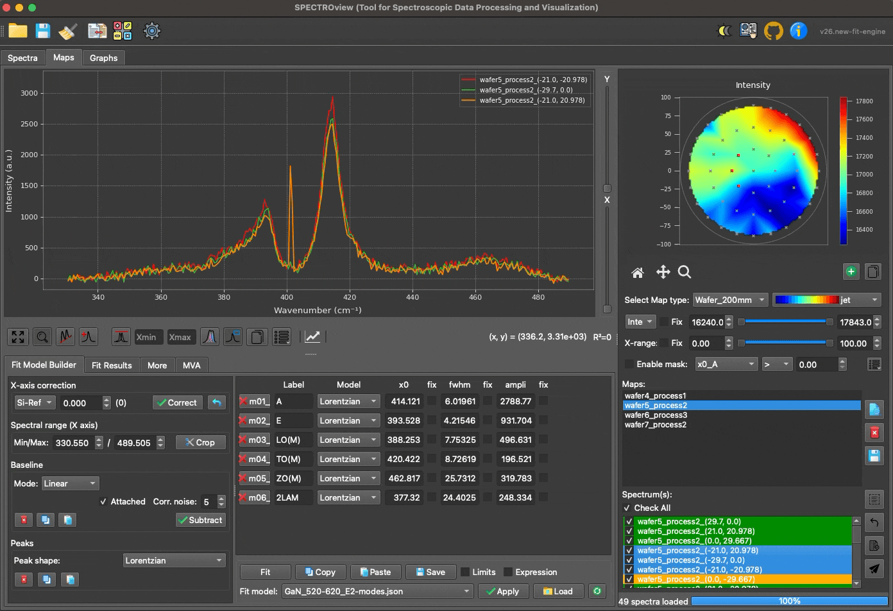This screenshot has height=611, width=893.
Task: Click the line-chart trend icon
Action: click(312, 336)
